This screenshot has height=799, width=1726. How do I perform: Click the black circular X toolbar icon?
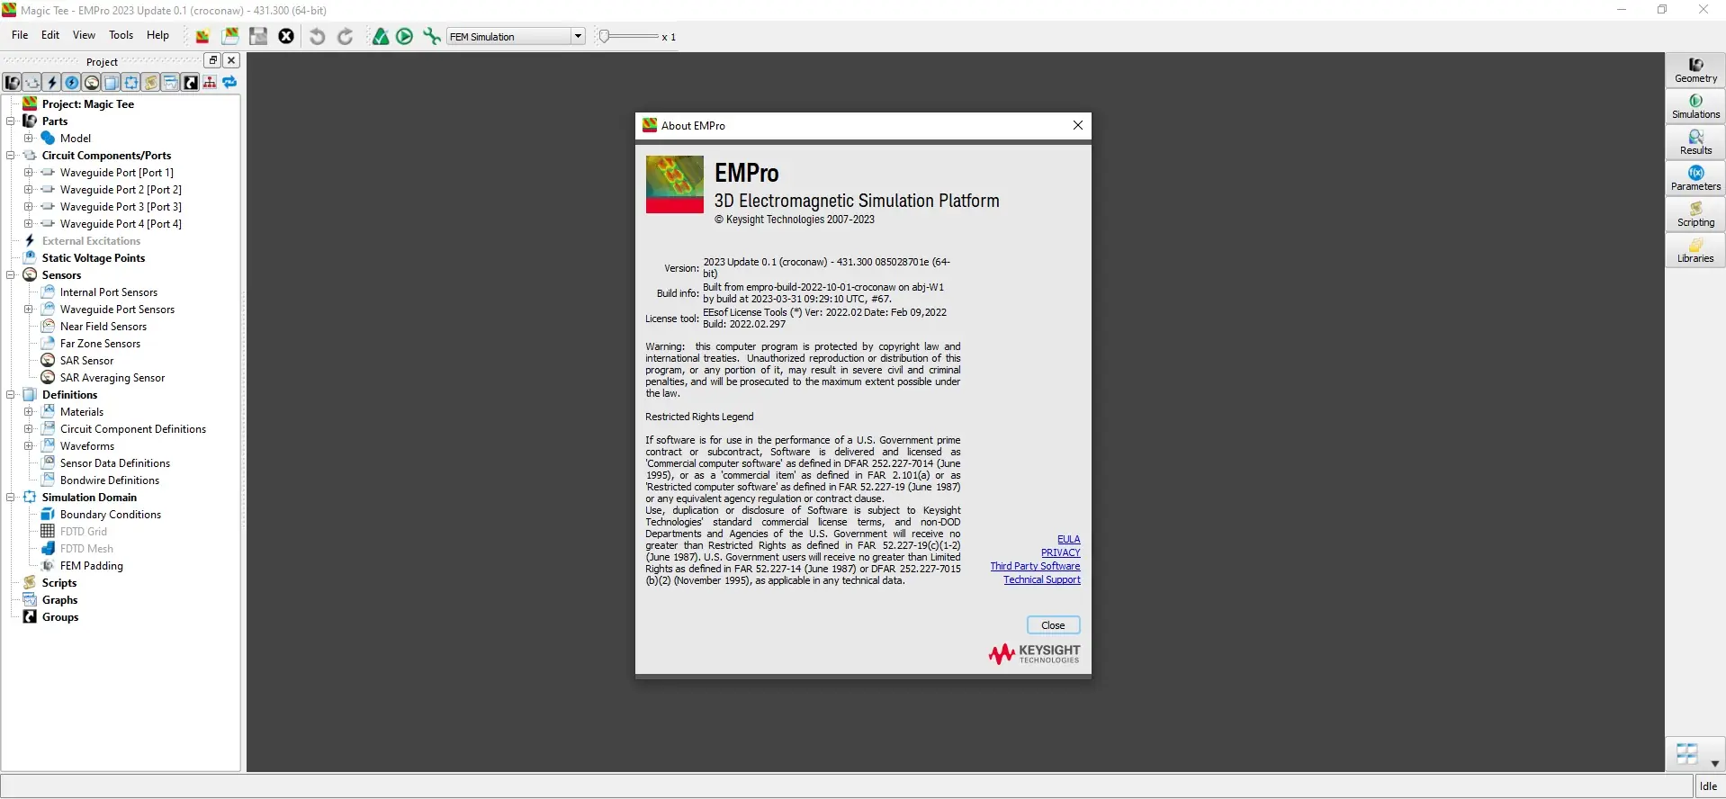coord(286,36)
